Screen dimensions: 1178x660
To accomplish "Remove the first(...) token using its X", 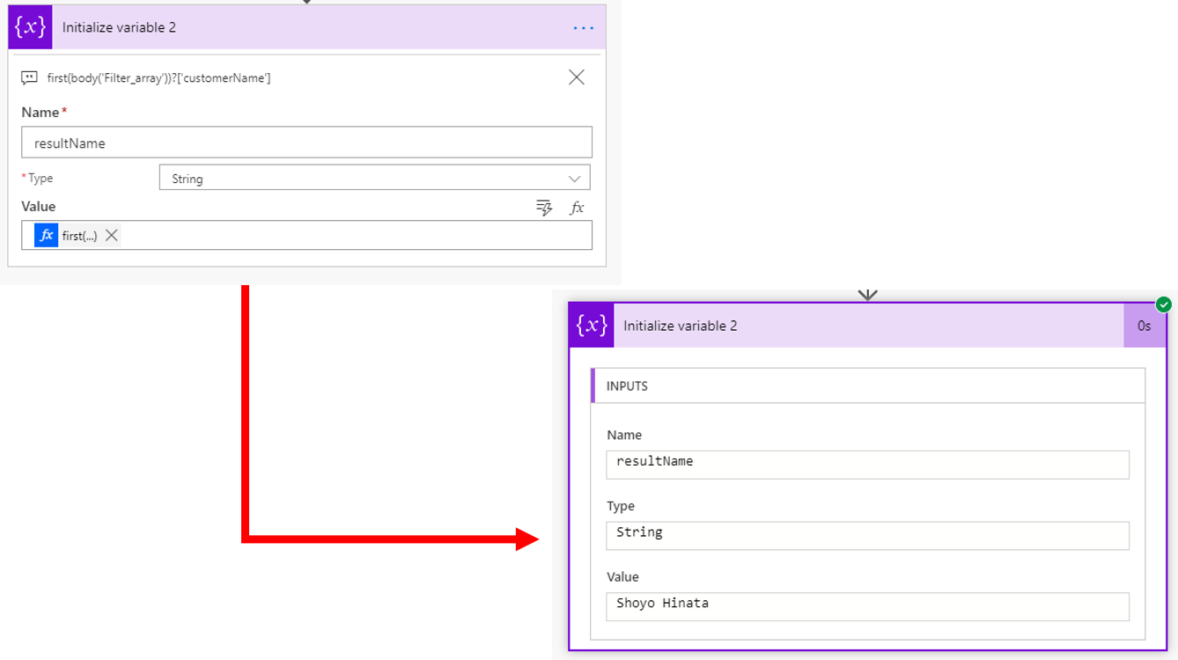I will click(112, 236).
